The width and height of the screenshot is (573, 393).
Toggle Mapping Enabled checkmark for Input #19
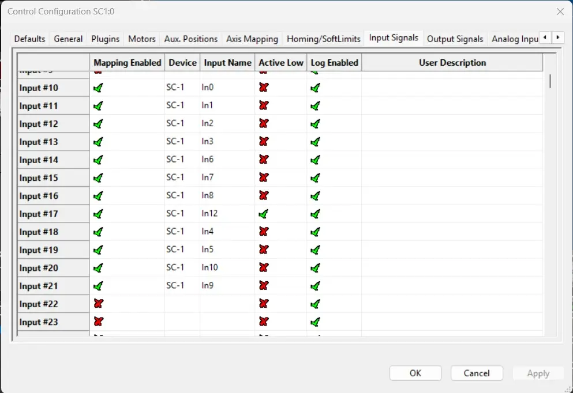(98, 250)
